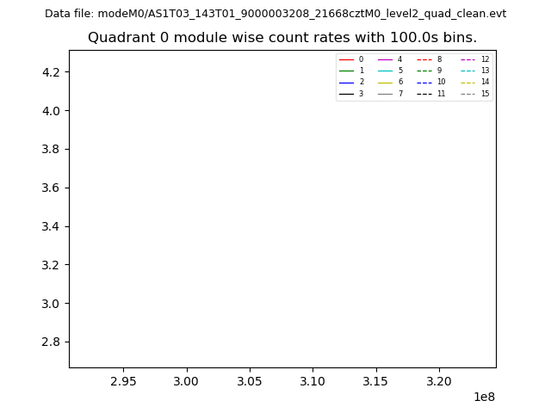Image resolution: width=551 pixels, height=413 pixels.
Task: Click the red dashed legend line for module 8
Action: click(x=424, y=59)
